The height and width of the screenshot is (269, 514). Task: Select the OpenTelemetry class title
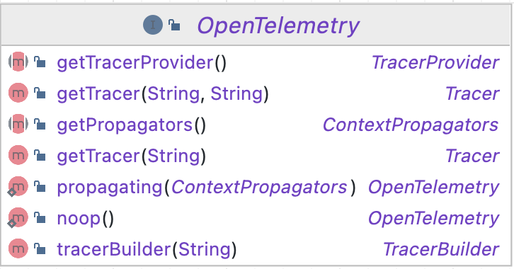pos(278,25)
